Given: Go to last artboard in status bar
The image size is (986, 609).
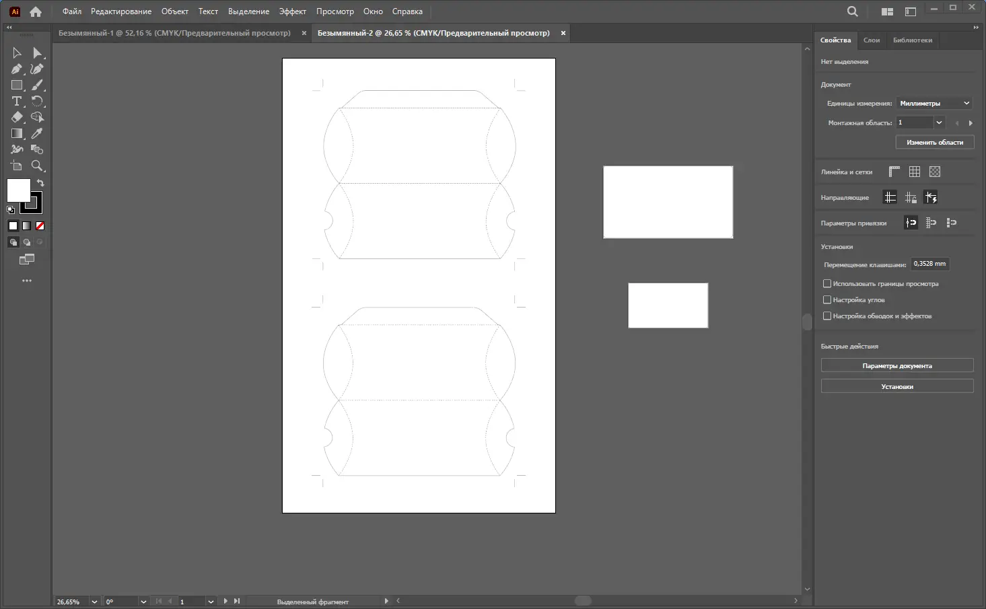Looking at the screenshot, I should (237, 602).
